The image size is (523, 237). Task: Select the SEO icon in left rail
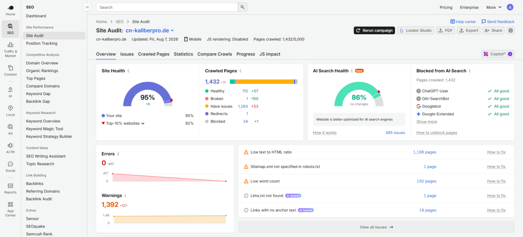click(x=10, y=29)
